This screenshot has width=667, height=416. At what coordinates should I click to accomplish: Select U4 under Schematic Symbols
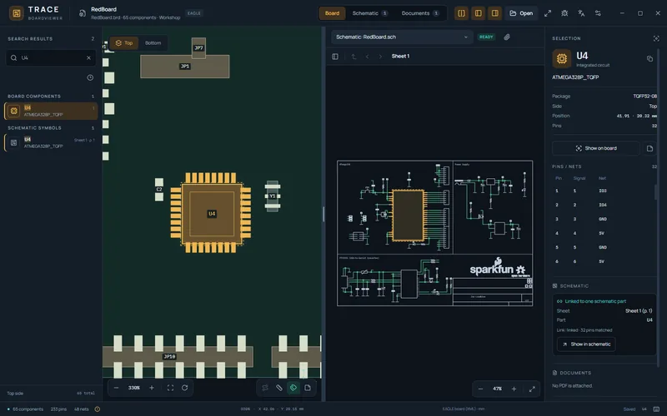[x=51, y=142]
